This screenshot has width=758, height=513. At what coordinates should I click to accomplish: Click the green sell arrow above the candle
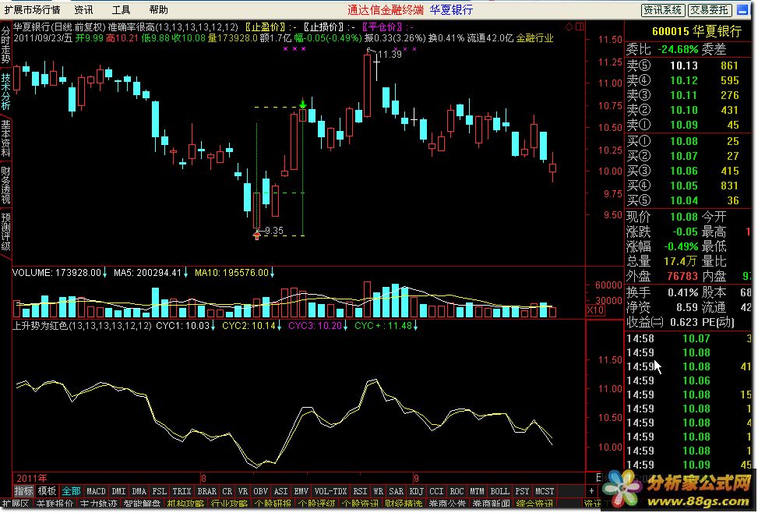point(302,103)
